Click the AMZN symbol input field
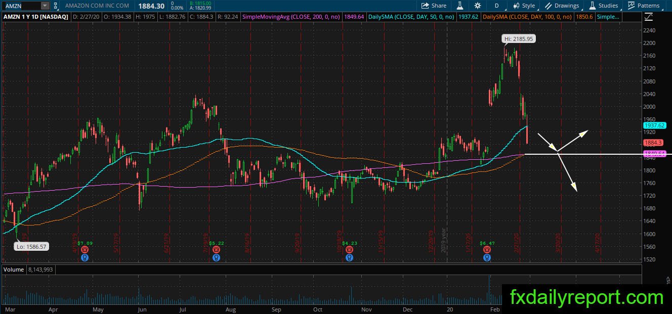Image resolution: width=672 pixels, height=314 pixels. click(x=21, y=6)
